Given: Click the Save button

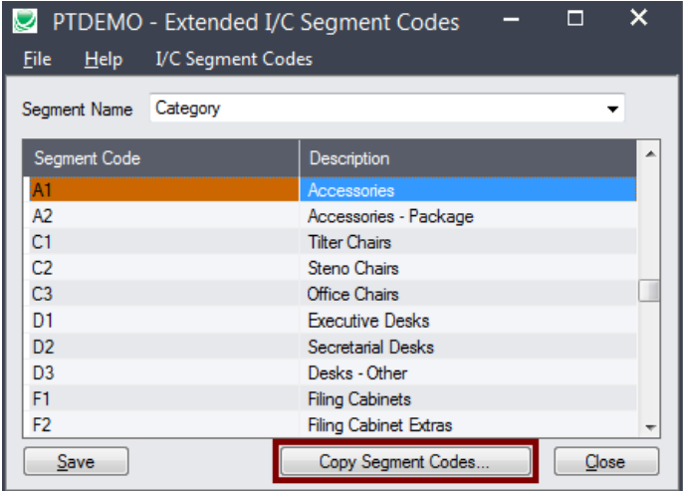Looking at the screenshot, I should click(76, 461).
